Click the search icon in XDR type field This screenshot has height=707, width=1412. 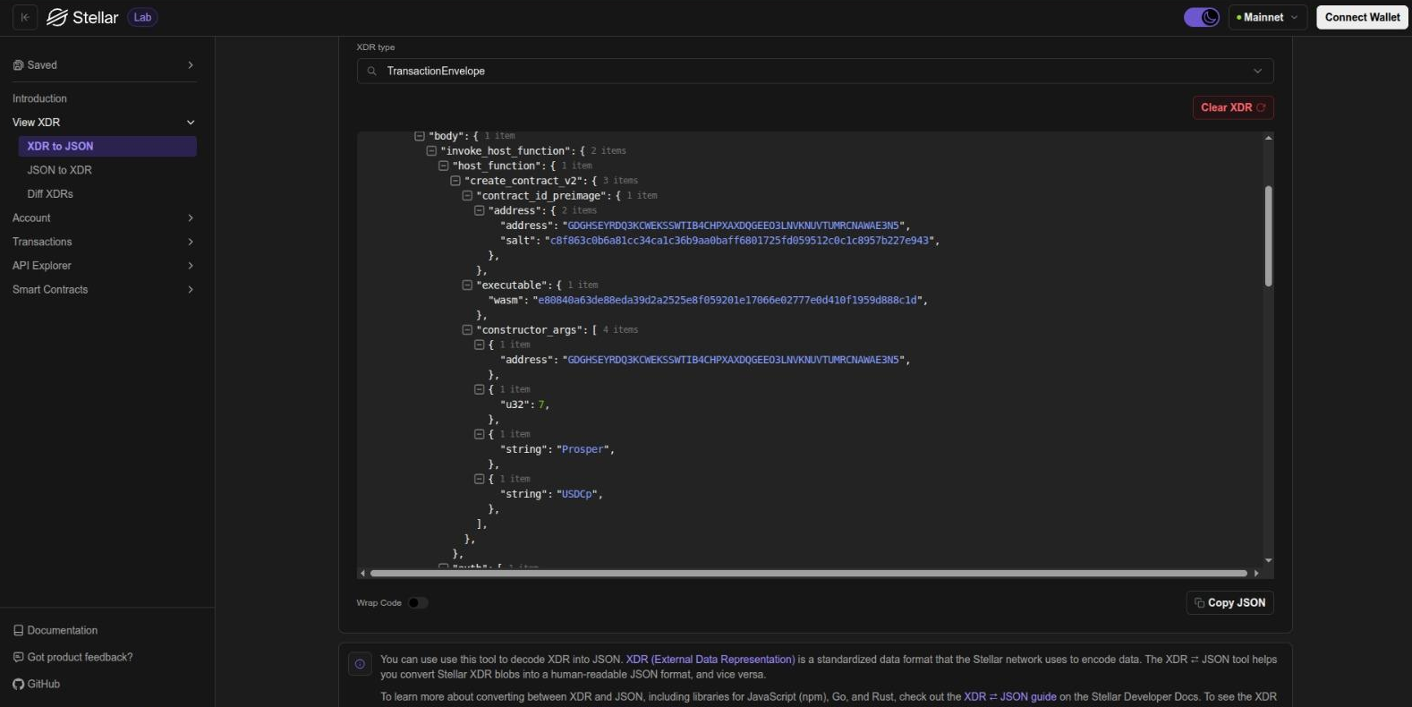[x=372, y=71]
